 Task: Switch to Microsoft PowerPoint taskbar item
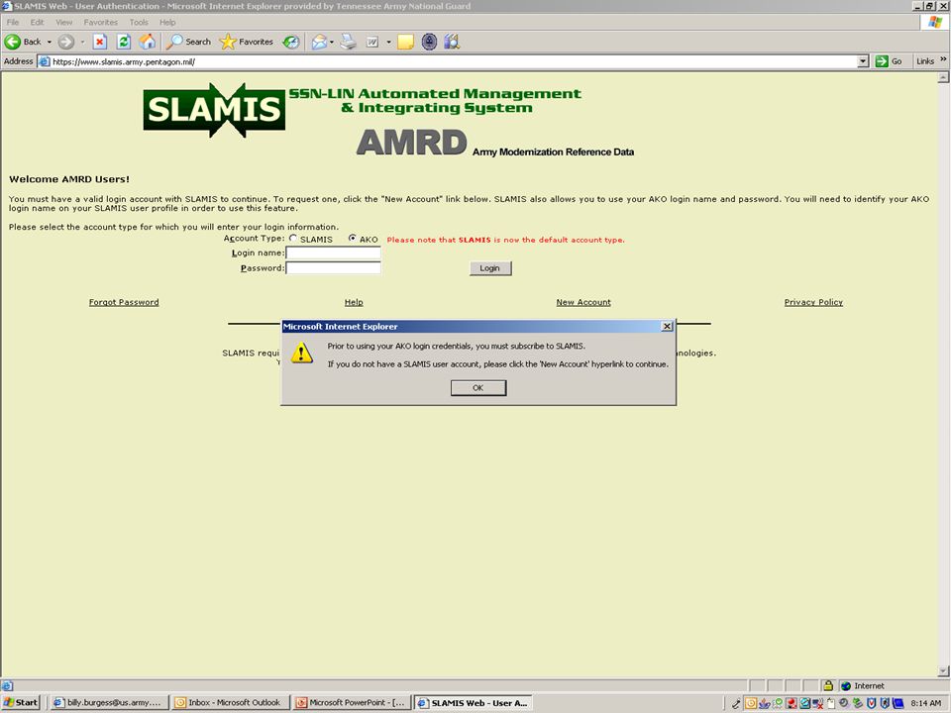(352, 703)
